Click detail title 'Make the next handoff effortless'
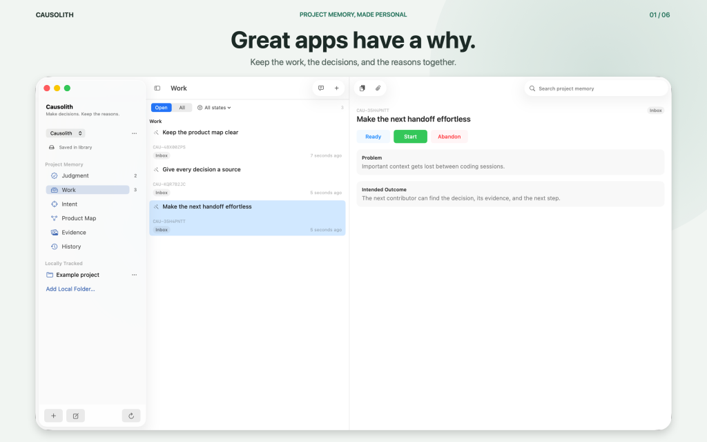 (414, 119)
